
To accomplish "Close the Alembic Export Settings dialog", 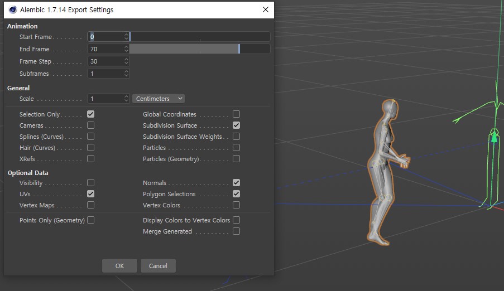I will 266,9.
